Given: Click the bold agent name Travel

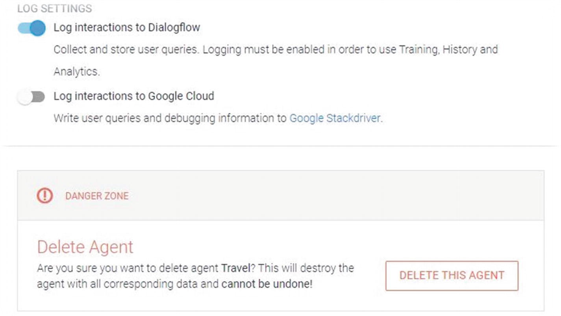Looking at the screenshot, I should click(236, 268).
